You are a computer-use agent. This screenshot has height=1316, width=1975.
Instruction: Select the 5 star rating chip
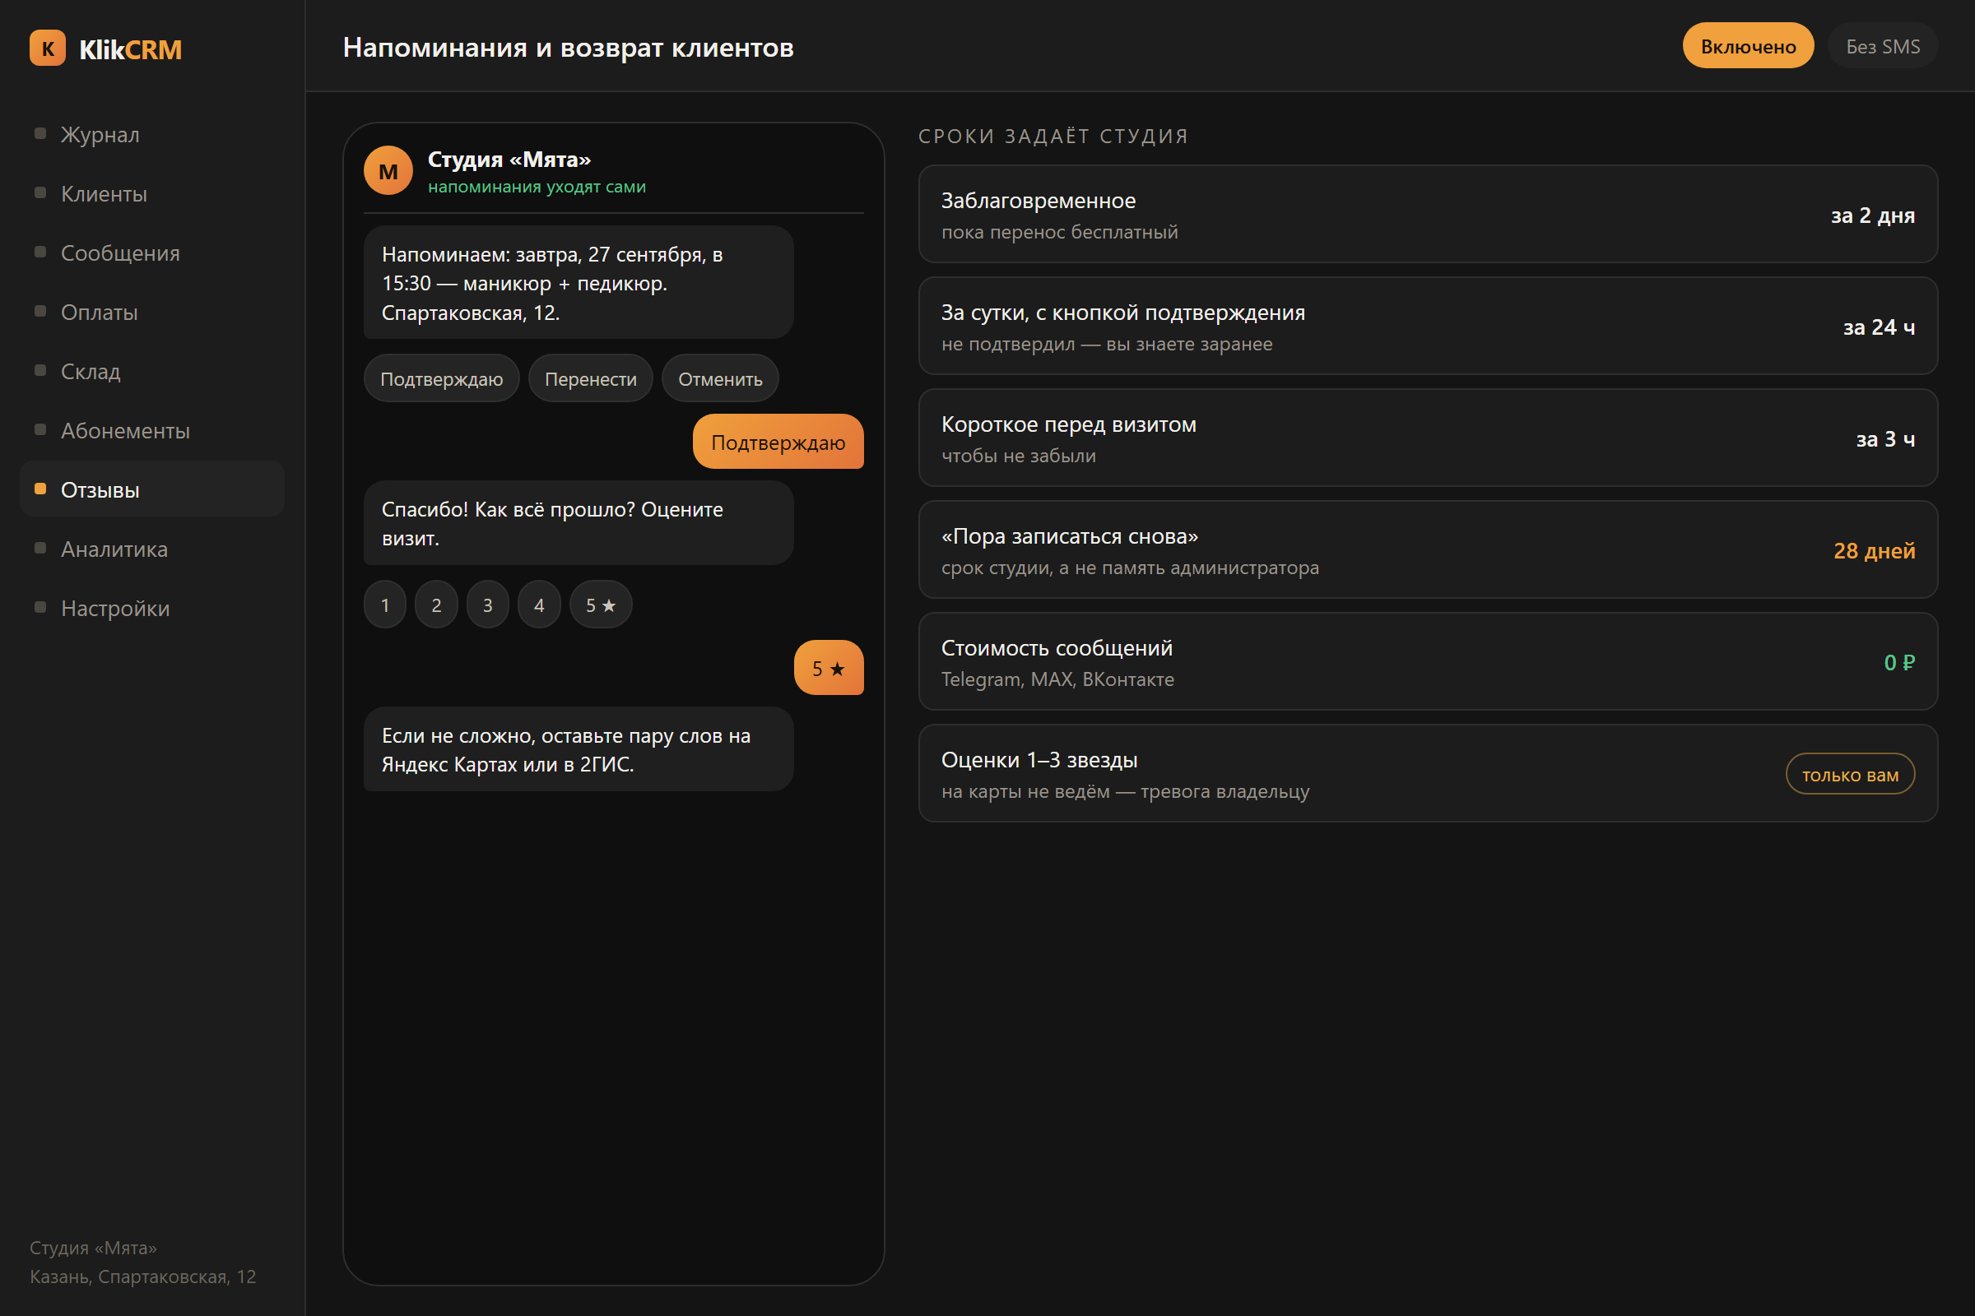point(601,605)
